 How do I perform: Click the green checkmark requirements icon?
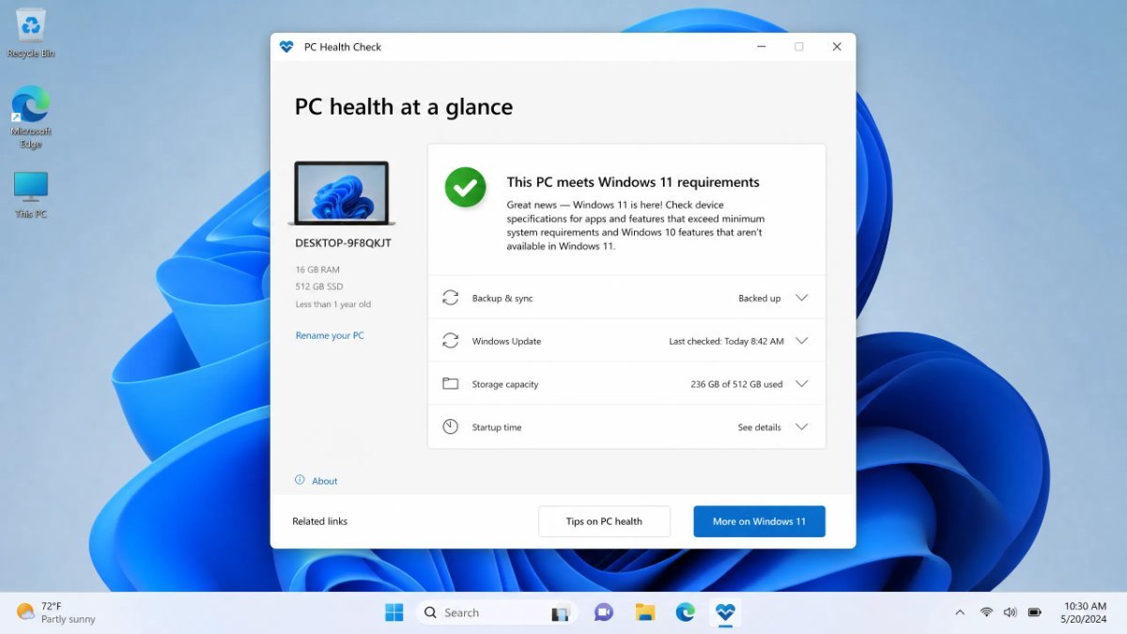[x=465, y=187]
